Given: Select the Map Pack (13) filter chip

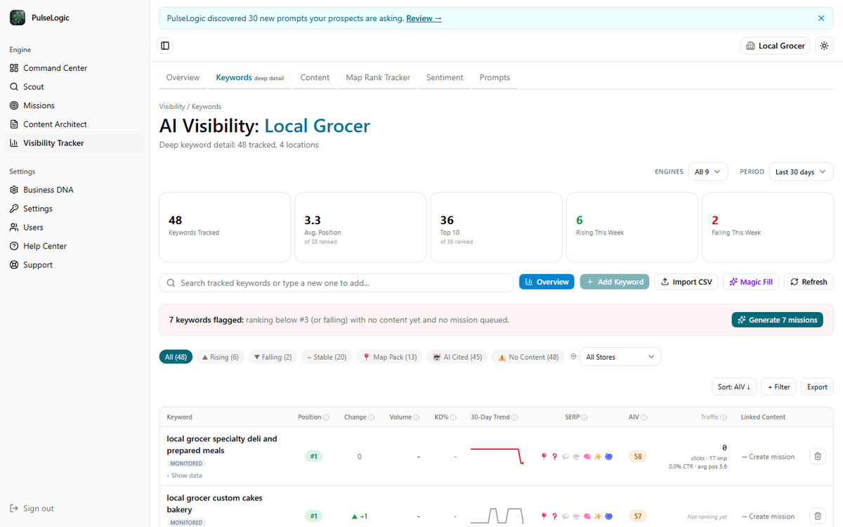Looking at the screenshot, I should point(389,357).
